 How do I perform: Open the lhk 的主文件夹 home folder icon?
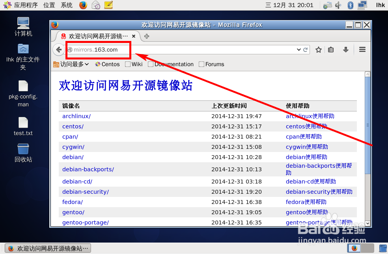pyautogui.click(x=23, y=57)
